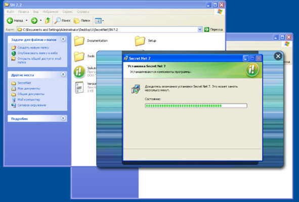Click Открыть общий доступ к этой папке

click(x=39, y=61)
